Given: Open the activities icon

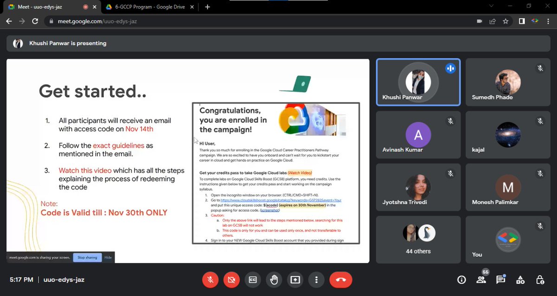Looking at the screenshot, I should click(520, 280).
